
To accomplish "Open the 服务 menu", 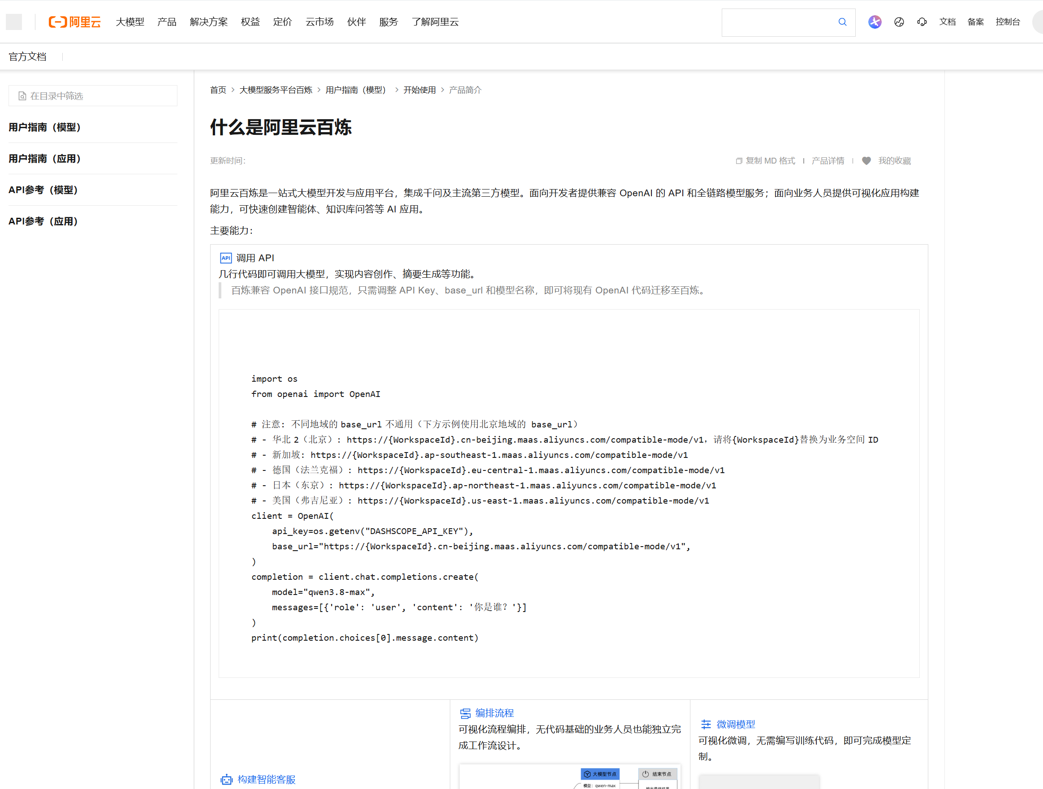I will (388, 22).
